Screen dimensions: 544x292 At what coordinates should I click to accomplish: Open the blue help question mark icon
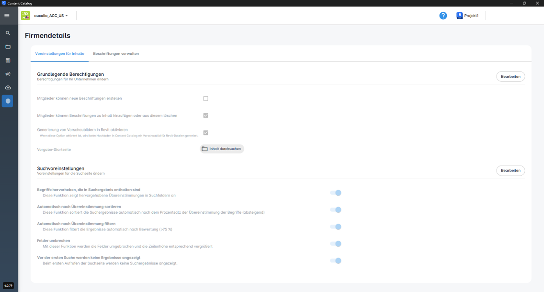click(443, 16)
